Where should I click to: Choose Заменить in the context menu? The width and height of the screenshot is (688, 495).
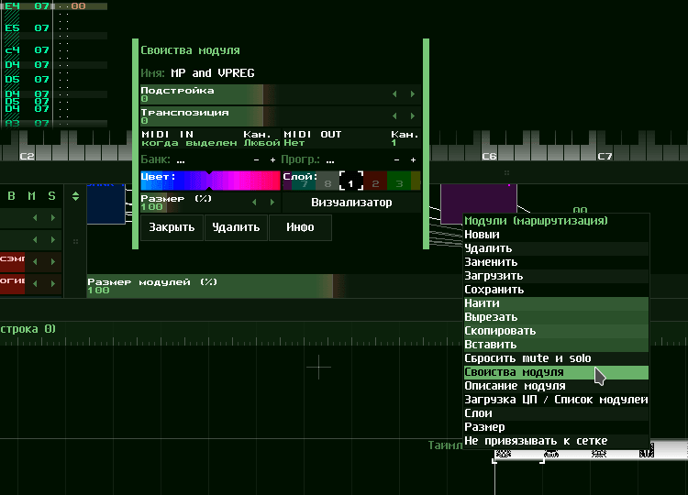tap(557, 262)
